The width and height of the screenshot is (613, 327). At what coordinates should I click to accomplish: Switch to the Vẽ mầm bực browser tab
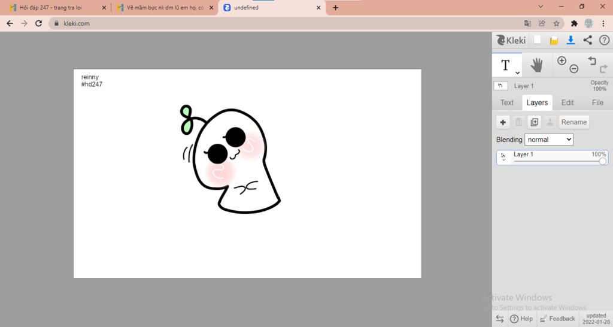coord(164,7)
